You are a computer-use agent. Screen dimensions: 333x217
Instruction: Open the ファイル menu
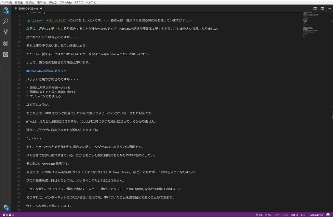6,2
